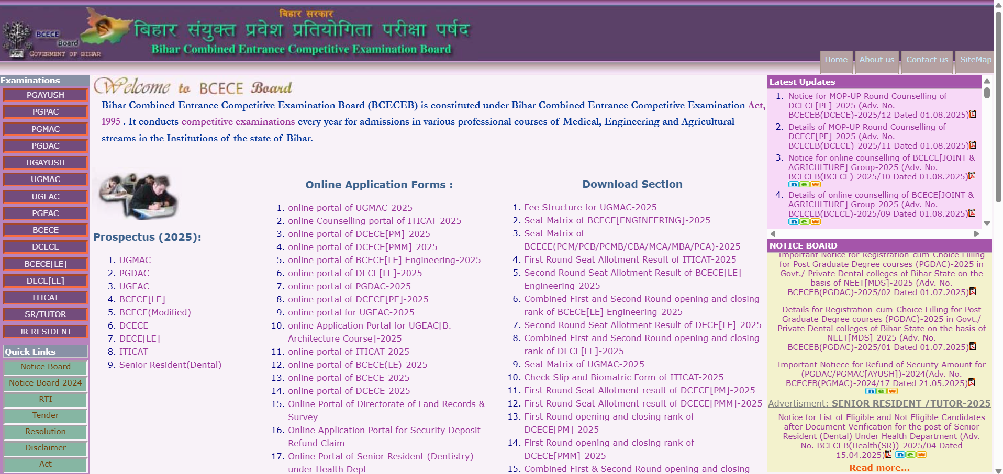Open PDF icon for BCECE(BCECE)-2025/10 counselling notice

point(972,176)
